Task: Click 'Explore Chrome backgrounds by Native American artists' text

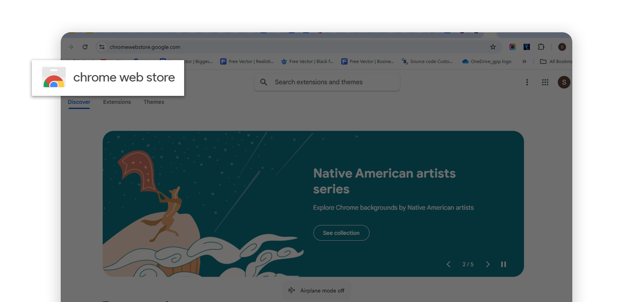Action: 393,208
